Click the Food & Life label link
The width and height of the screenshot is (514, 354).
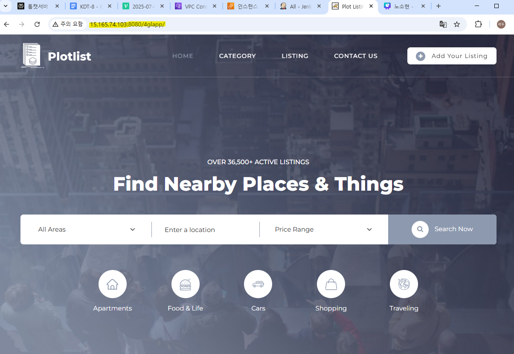[x=186, y=308]
